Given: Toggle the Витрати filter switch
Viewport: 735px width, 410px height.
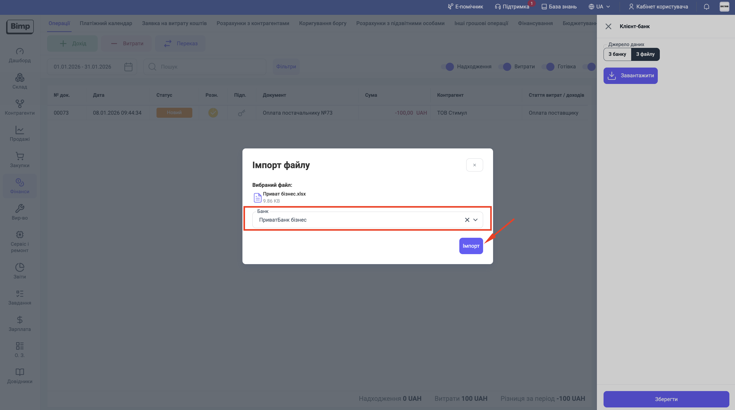Looking at the screenshot, I should 505,67.
